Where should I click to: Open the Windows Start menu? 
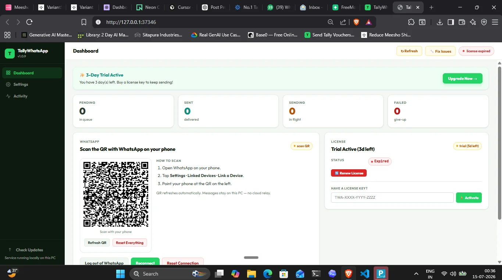(120, 274)
